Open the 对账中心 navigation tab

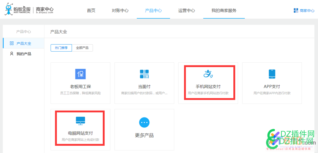click(120, 11)
